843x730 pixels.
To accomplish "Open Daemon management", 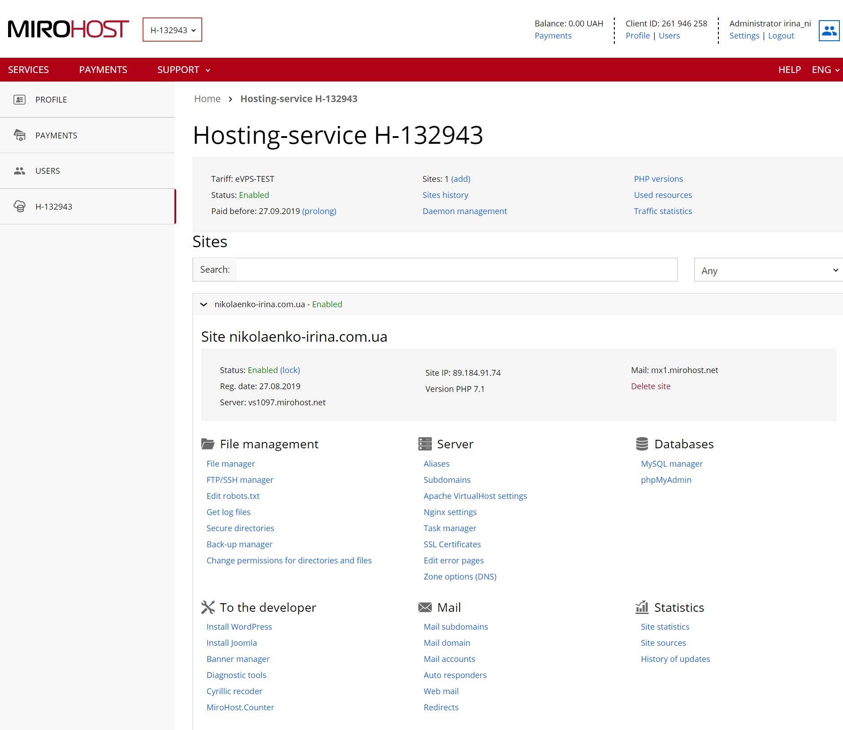I will tap(465, 211).
